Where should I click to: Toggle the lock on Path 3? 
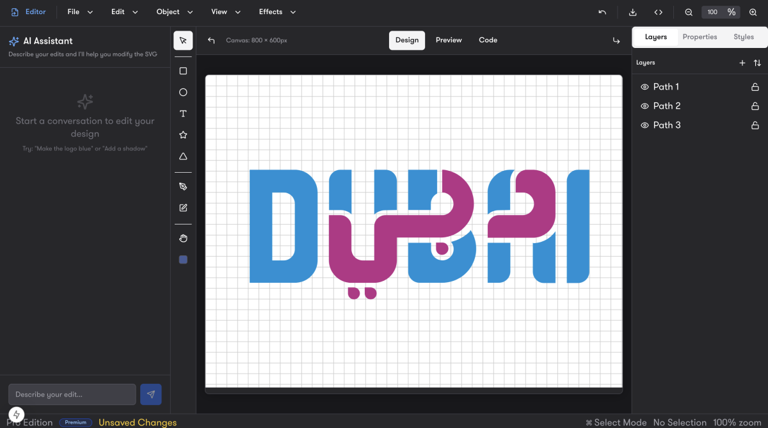[x=755, y=125]
